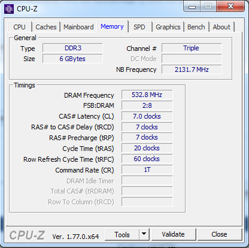
Task: Click the CAS# Latency (CL) label
Action: [x=86, y=116]
